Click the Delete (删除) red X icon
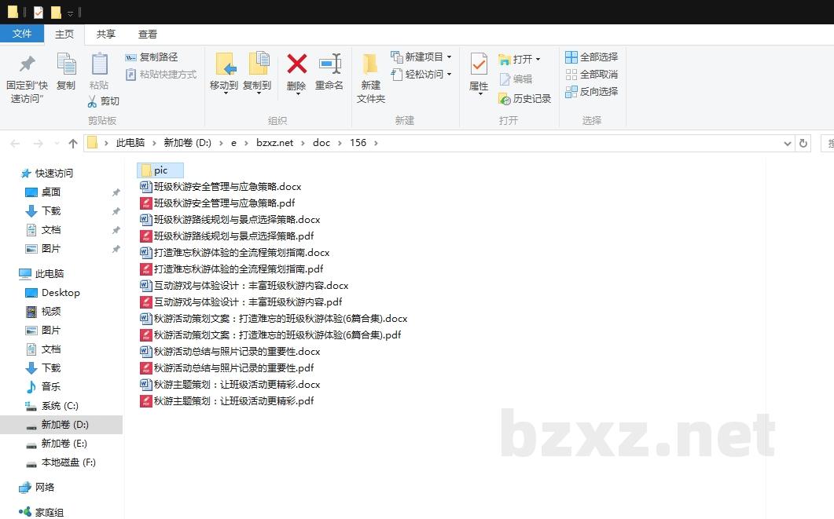The width and height of the screenshot is (834, 519). point(296,64)
